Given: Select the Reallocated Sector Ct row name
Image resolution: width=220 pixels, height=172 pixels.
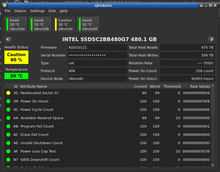Looking at the screenshot, I should pyautogui.click(x=39, y=93).
